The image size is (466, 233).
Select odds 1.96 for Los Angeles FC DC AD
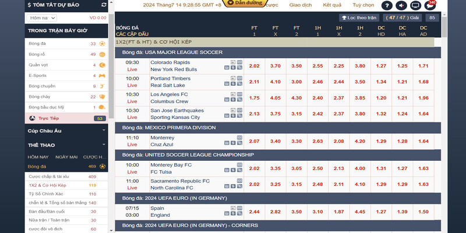coord(423,98)
